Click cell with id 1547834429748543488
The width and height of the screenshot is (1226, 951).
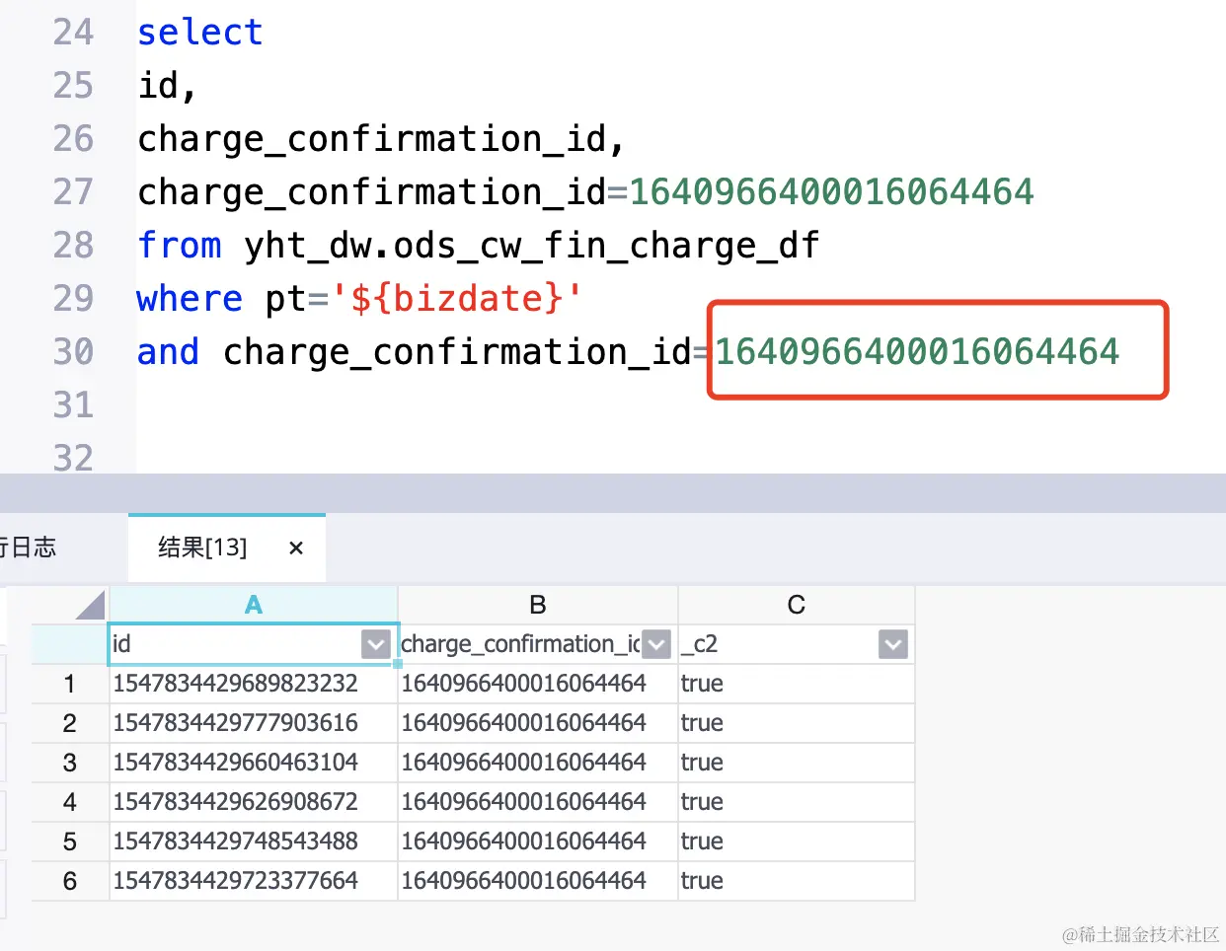pyautogui.click(x=254, y=841)
